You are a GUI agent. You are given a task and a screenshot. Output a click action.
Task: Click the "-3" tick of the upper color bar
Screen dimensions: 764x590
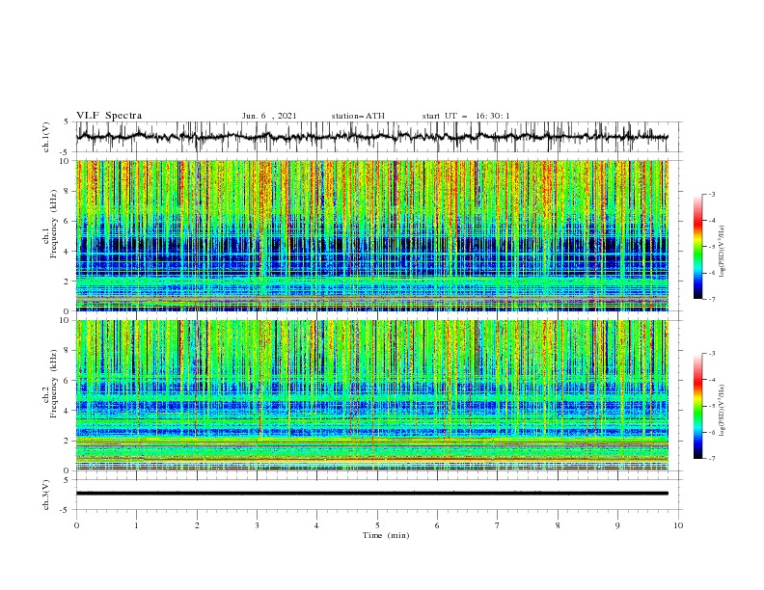point(712,194)
